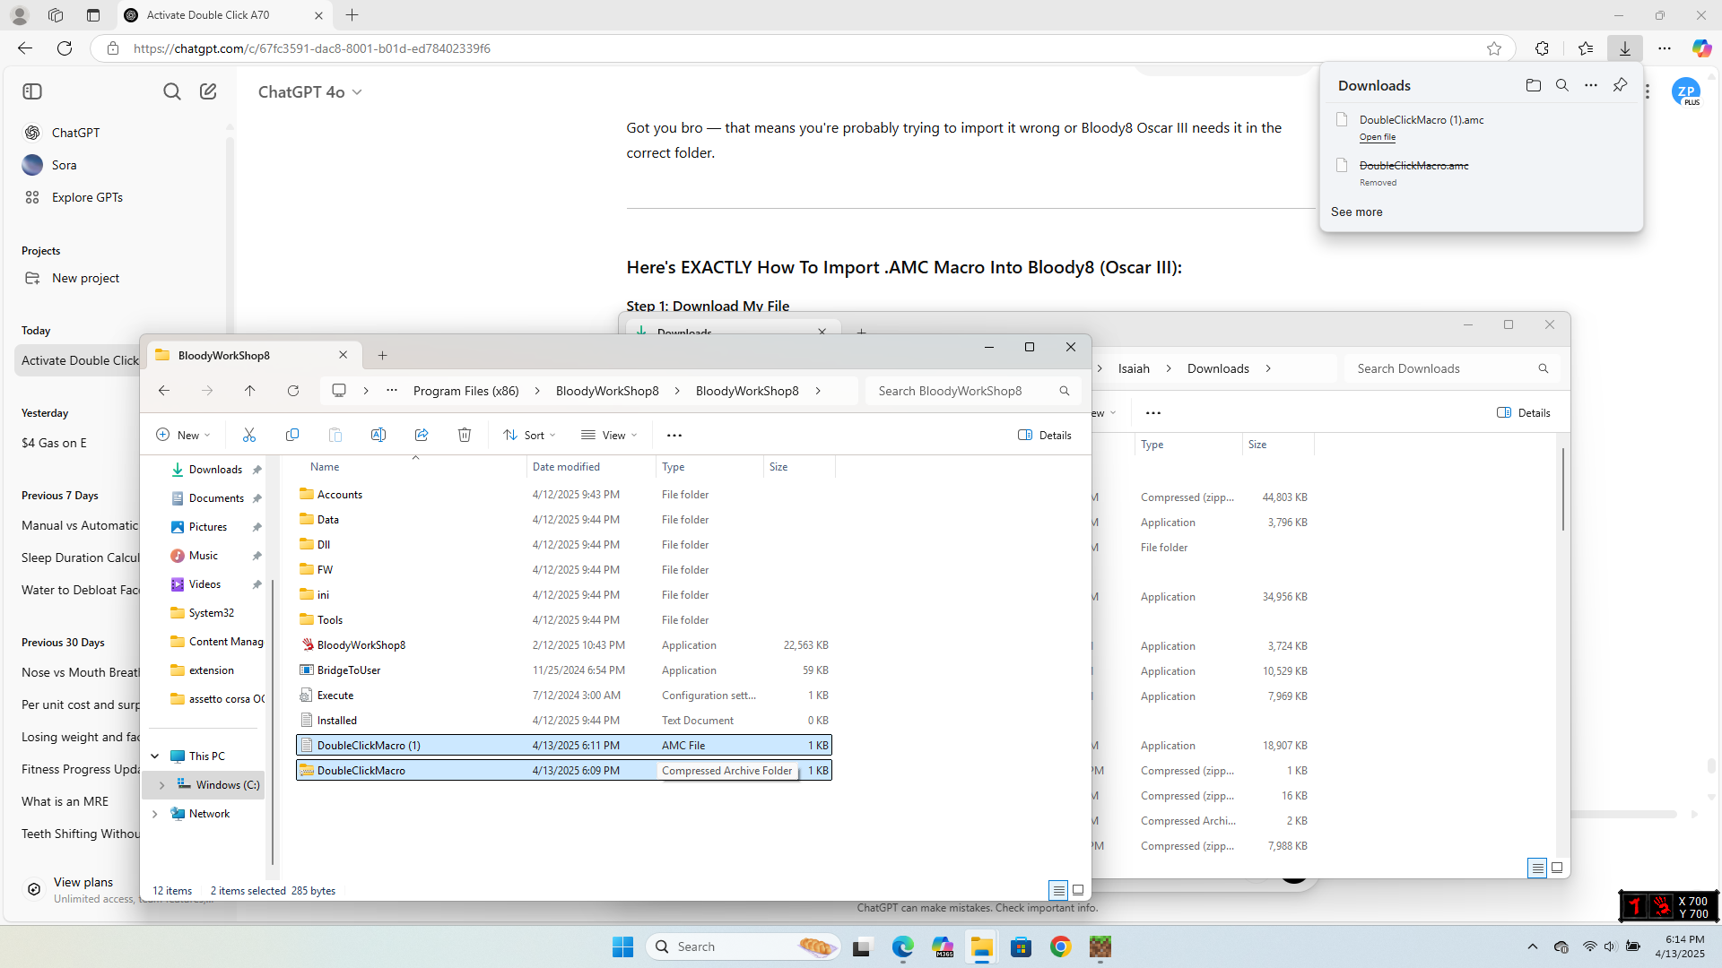The width and height of the screenshot is (1722, 968).
Task: Toggle Details pane in BloodyWorkShop8 window
Action: [1045, 435]
